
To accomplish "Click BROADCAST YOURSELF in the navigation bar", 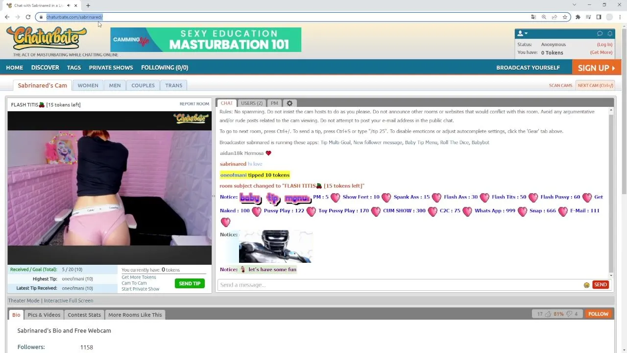I will [x=528, y=68].
